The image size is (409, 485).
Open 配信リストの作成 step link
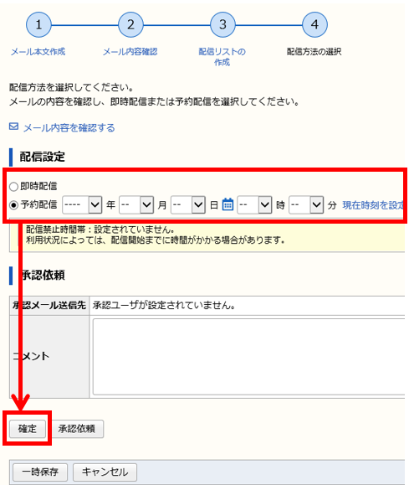(222, 57)
